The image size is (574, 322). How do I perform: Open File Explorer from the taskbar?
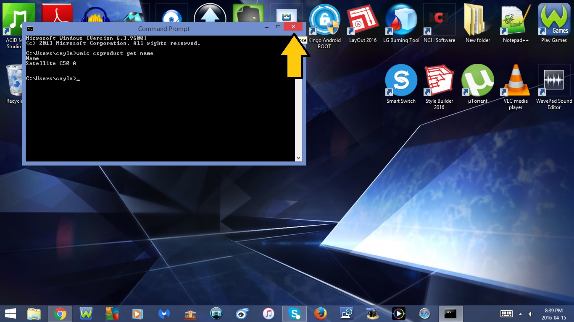pos(34,314)
